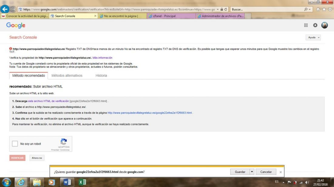The image size is (334, 187).
Task: Click the network signal tray icon
Action: (x=301, y=182)
